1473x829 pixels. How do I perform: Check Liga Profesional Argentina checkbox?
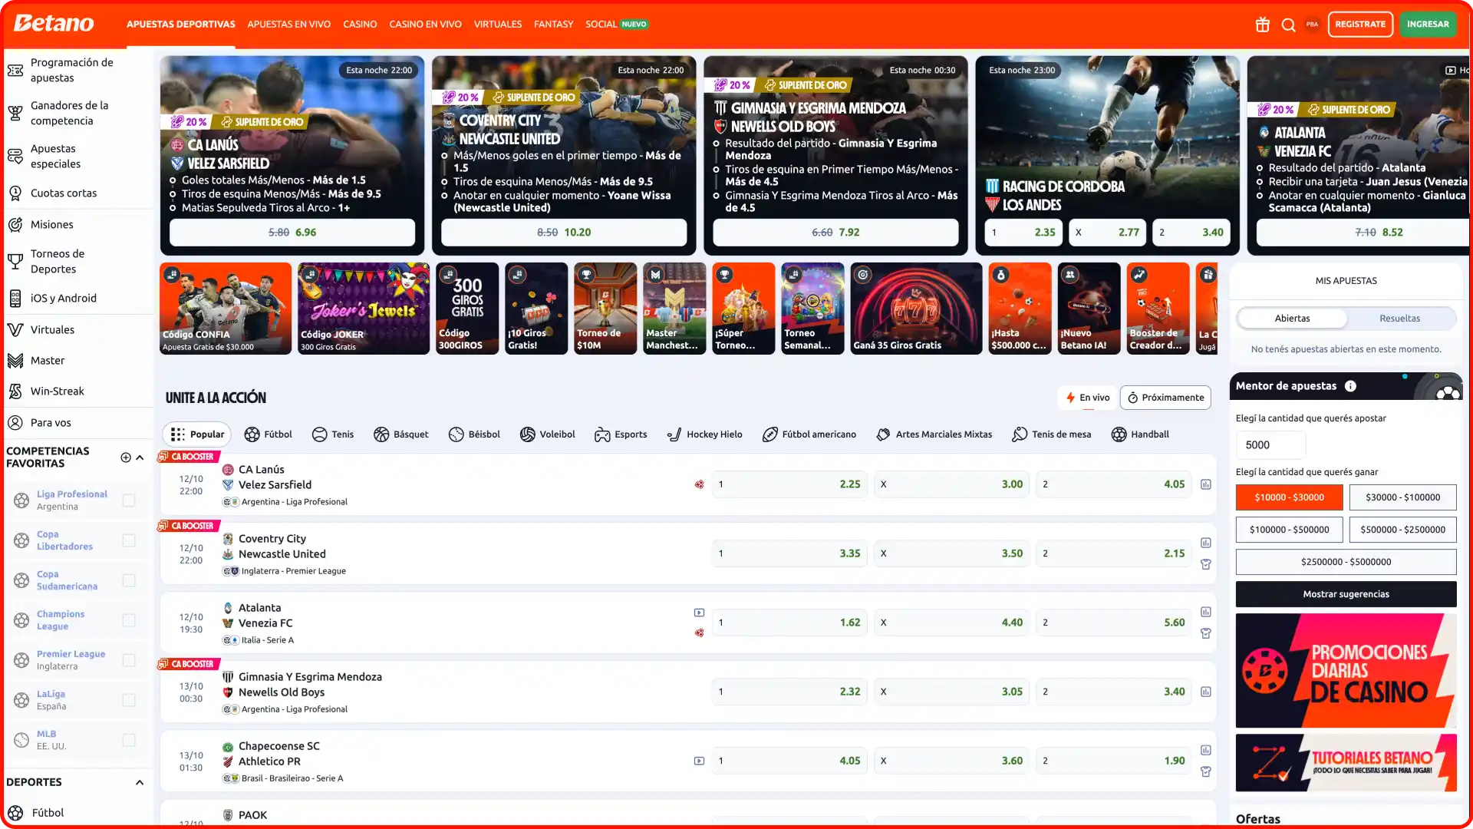(129, 500)
